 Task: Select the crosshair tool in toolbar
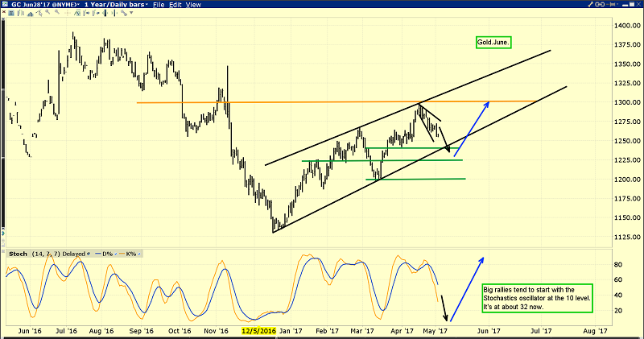tap(68, 13)
